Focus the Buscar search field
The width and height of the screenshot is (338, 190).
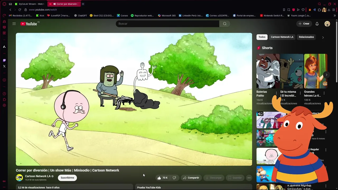(x=167, y=24)
